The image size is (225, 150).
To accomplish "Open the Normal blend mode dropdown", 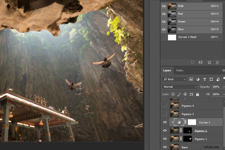I will tap(180, 87).
